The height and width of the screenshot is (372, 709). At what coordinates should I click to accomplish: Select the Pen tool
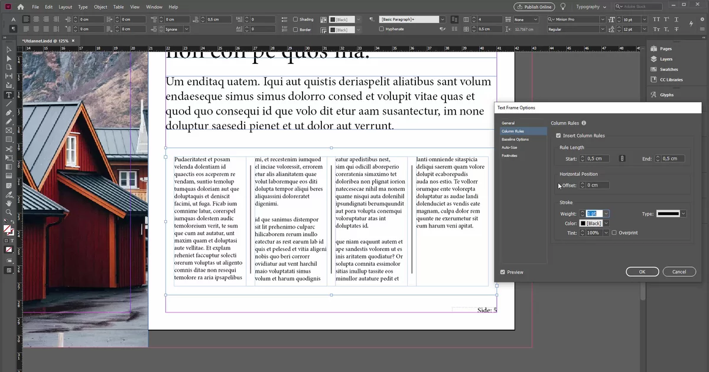pos(9,112)
